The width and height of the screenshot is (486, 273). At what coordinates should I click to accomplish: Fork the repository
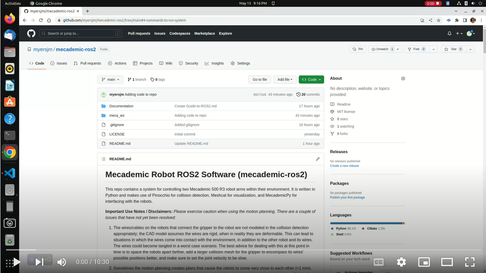[x=416, y=49]
